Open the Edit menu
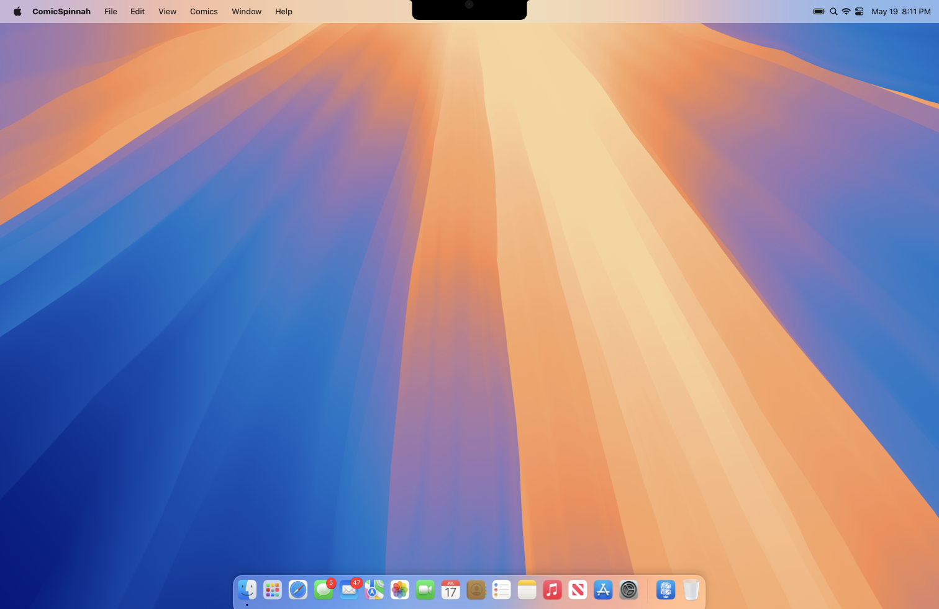939x609 pixels. [x=137, y=11]
